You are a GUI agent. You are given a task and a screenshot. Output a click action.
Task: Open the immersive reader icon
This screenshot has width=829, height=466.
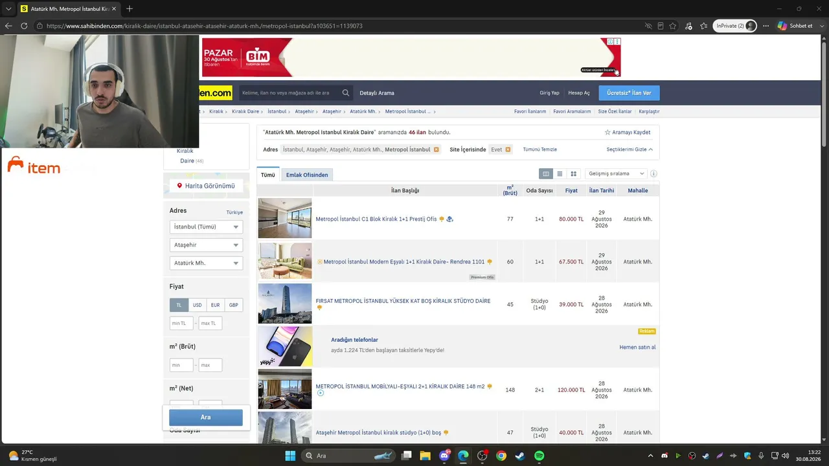[x=661, y=26]
